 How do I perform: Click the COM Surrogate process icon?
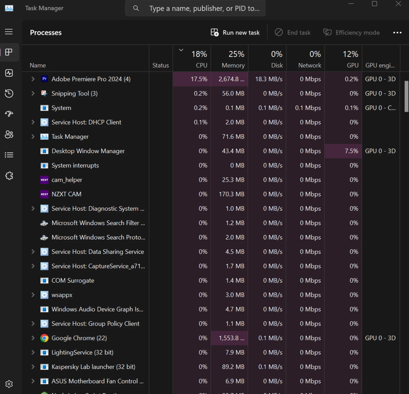[44, 280]
